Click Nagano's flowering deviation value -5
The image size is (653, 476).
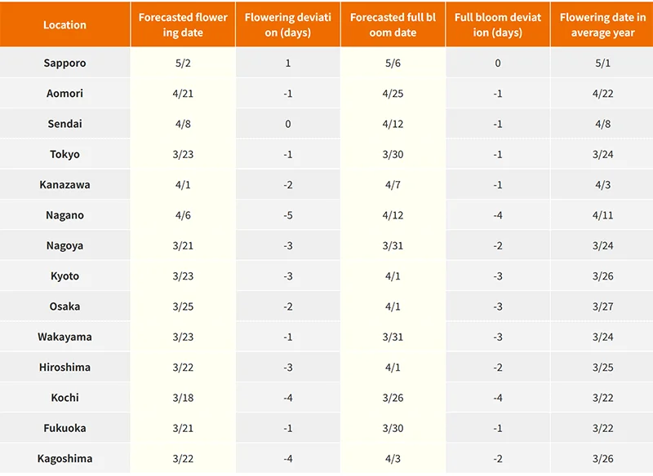[288, 215]
